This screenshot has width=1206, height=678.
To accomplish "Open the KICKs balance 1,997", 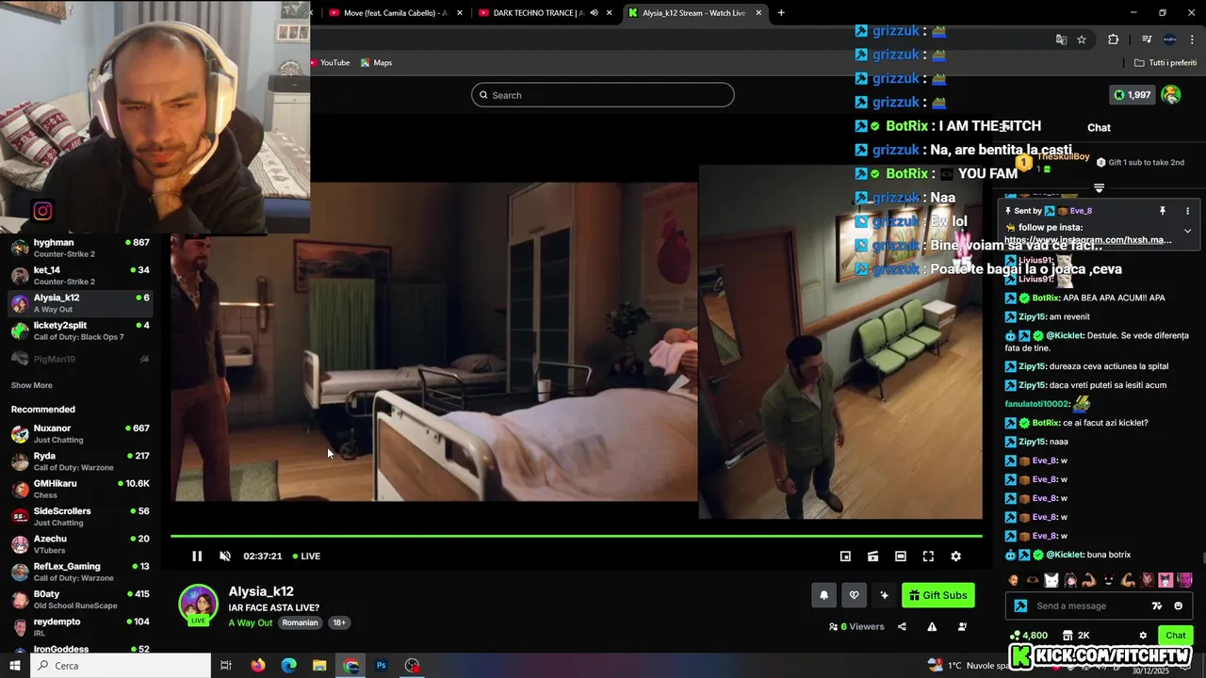I will [1133, 95].
